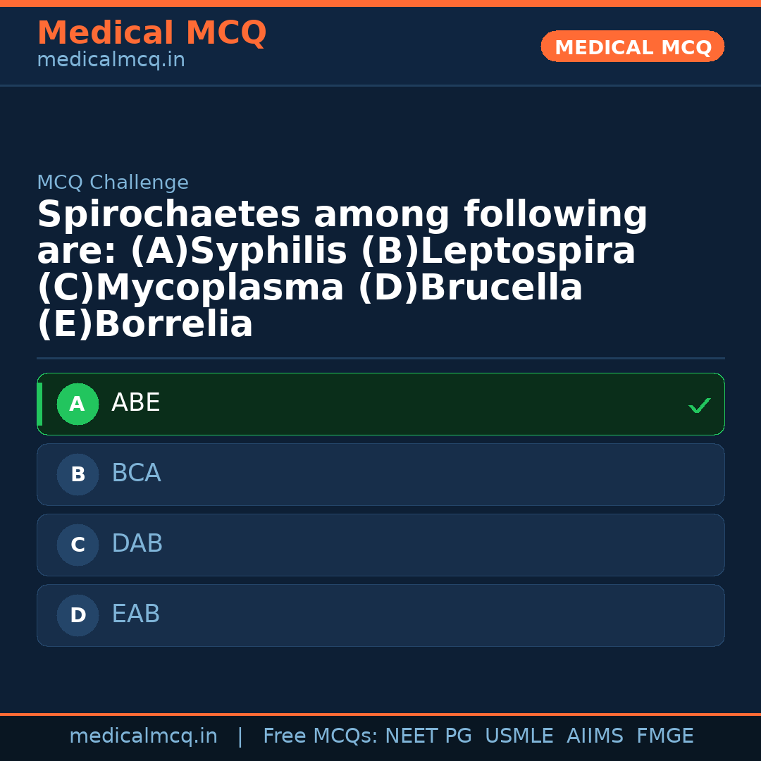Click the MCQ Challenge heading label
This screenshot has height=761, width=761.
click(x=113, y=182)
